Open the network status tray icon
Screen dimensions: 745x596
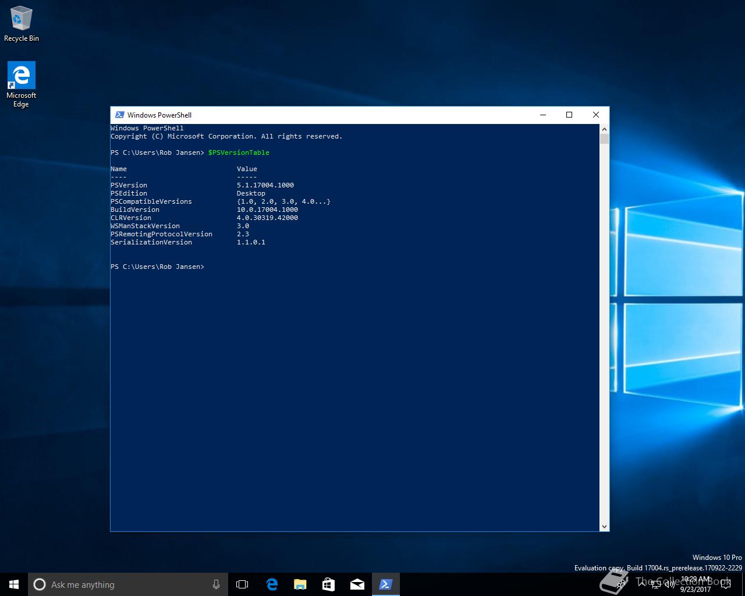[655, 584]
